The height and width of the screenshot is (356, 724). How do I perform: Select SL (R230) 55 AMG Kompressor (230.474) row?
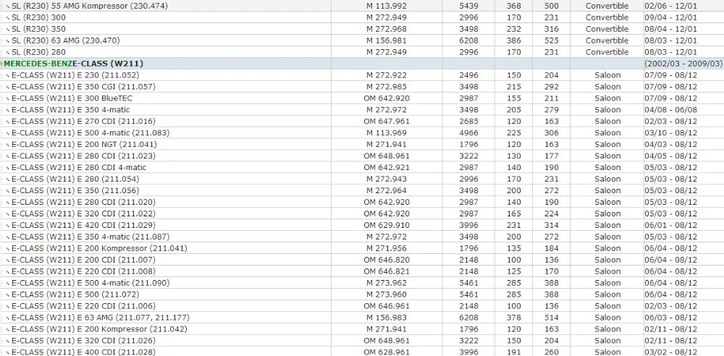(x=90, y=6)
